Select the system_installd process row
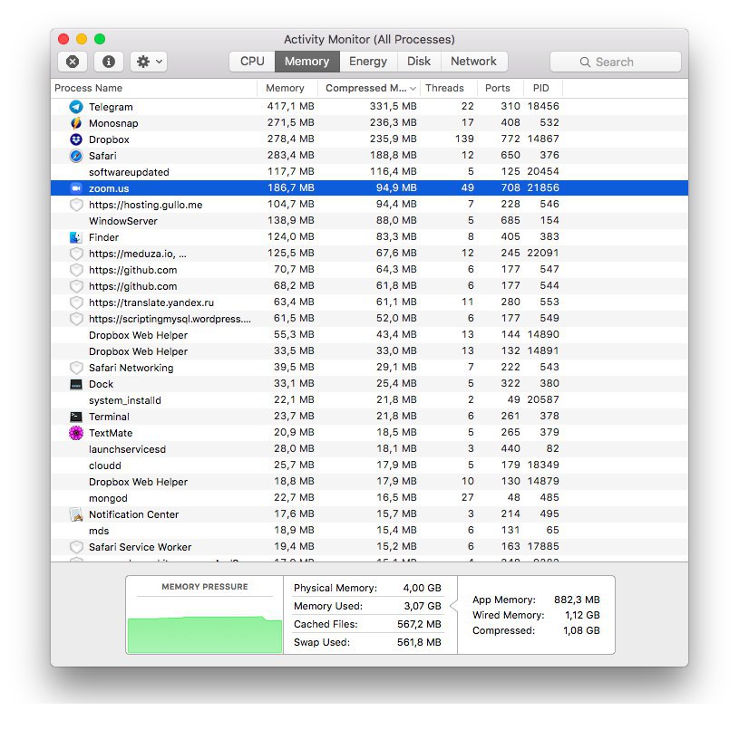Image resolution: width=739 pixels, height=739 pixels. [369, 400]
